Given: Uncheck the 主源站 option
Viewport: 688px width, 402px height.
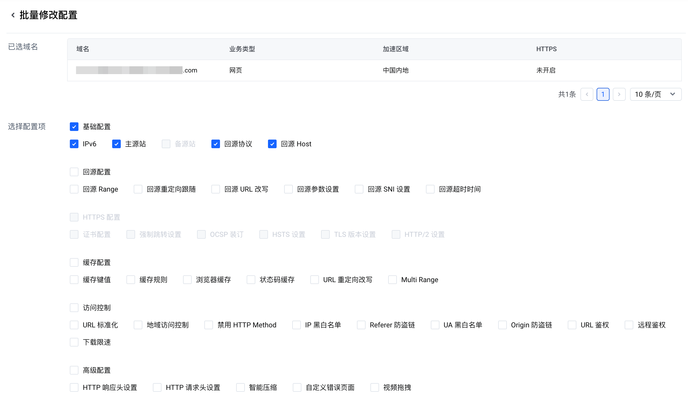Looking at the screenshot, I should coord(116,144).
